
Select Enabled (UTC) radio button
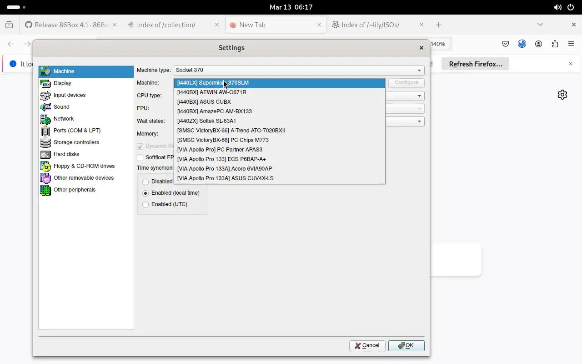coord(145,204)
